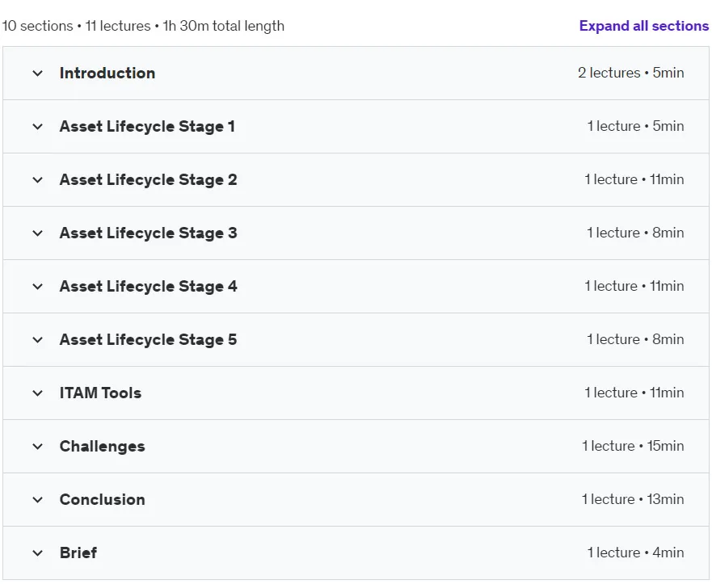
Task: Expand Asset Lifecycle Stage 3 chevron
Action: pos(38,233)
